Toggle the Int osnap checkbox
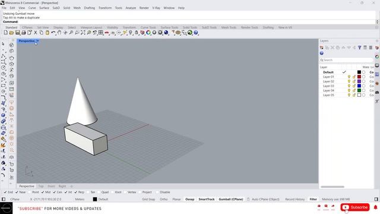Viewport: 380px width, 214px height. coord(66,192)
